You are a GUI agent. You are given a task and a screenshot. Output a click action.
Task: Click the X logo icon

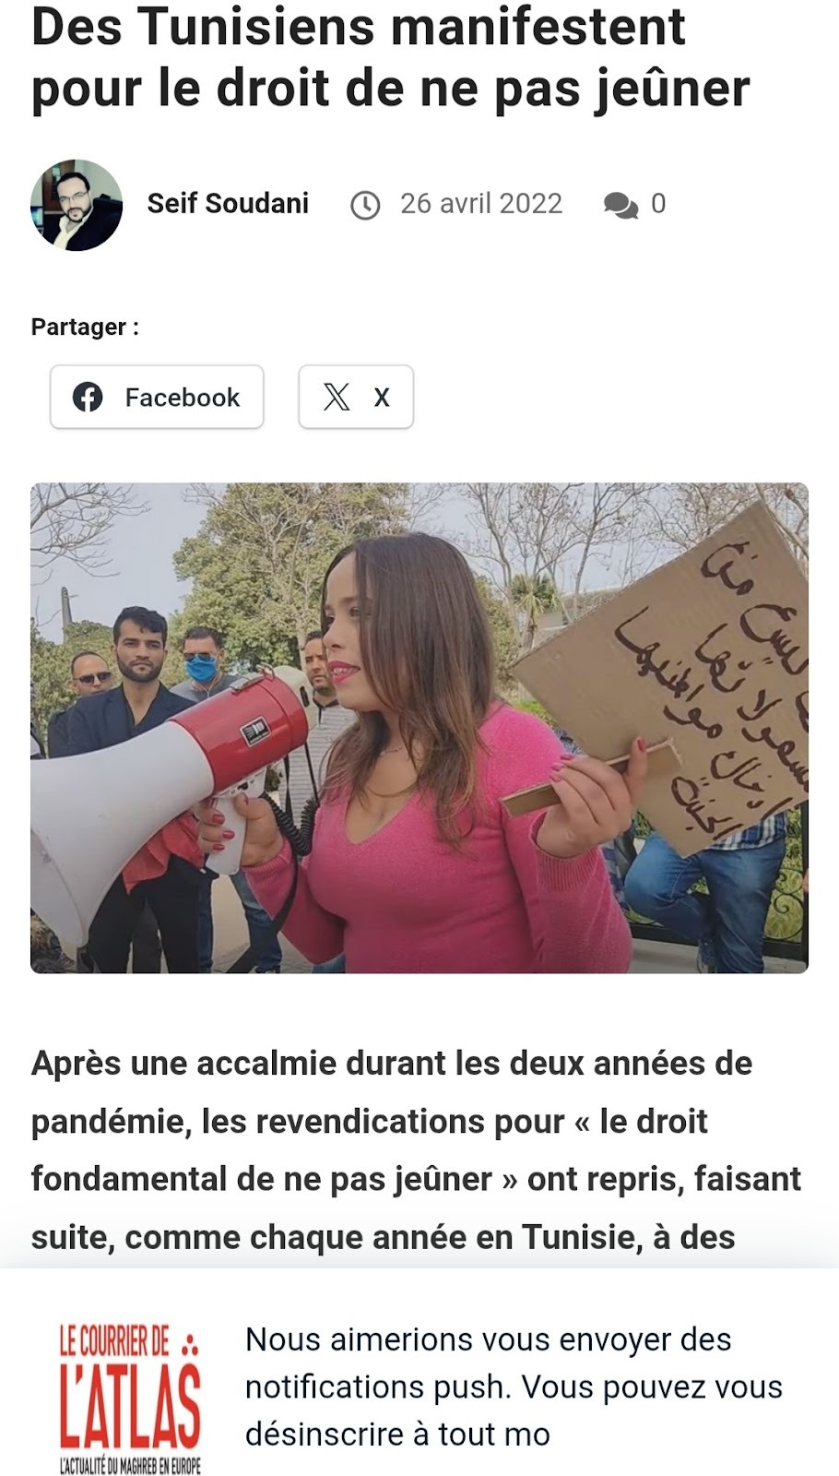(x=337, y=397)
